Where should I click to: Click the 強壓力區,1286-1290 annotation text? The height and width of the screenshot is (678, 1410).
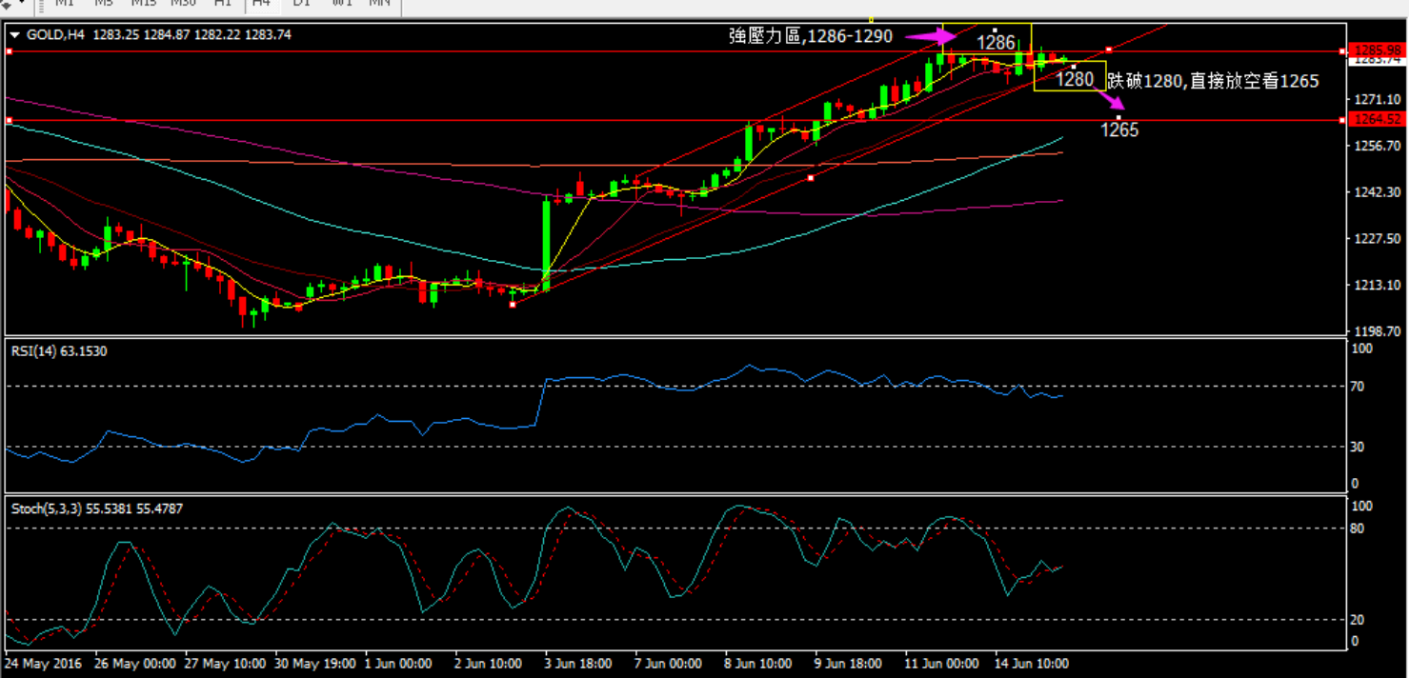[x=811, y=36]
